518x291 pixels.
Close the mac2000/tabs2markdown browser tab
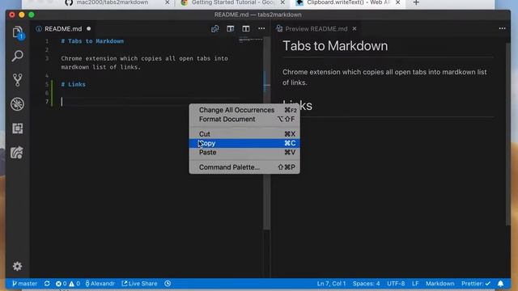click(x=168, y=2)
